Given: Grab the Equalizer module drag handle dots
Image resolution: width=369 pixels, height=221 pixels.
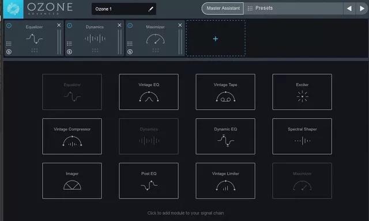Looking at the screenshot, I should [x=35, y=50].
